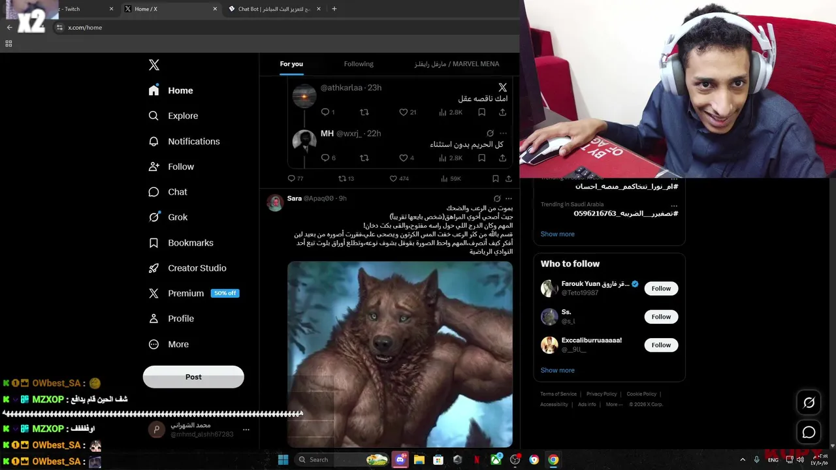Click Show more under Trending
Image resolution: width=836 pixels, height=470 pixels.
pyautogui.click(x=557, y=234)
